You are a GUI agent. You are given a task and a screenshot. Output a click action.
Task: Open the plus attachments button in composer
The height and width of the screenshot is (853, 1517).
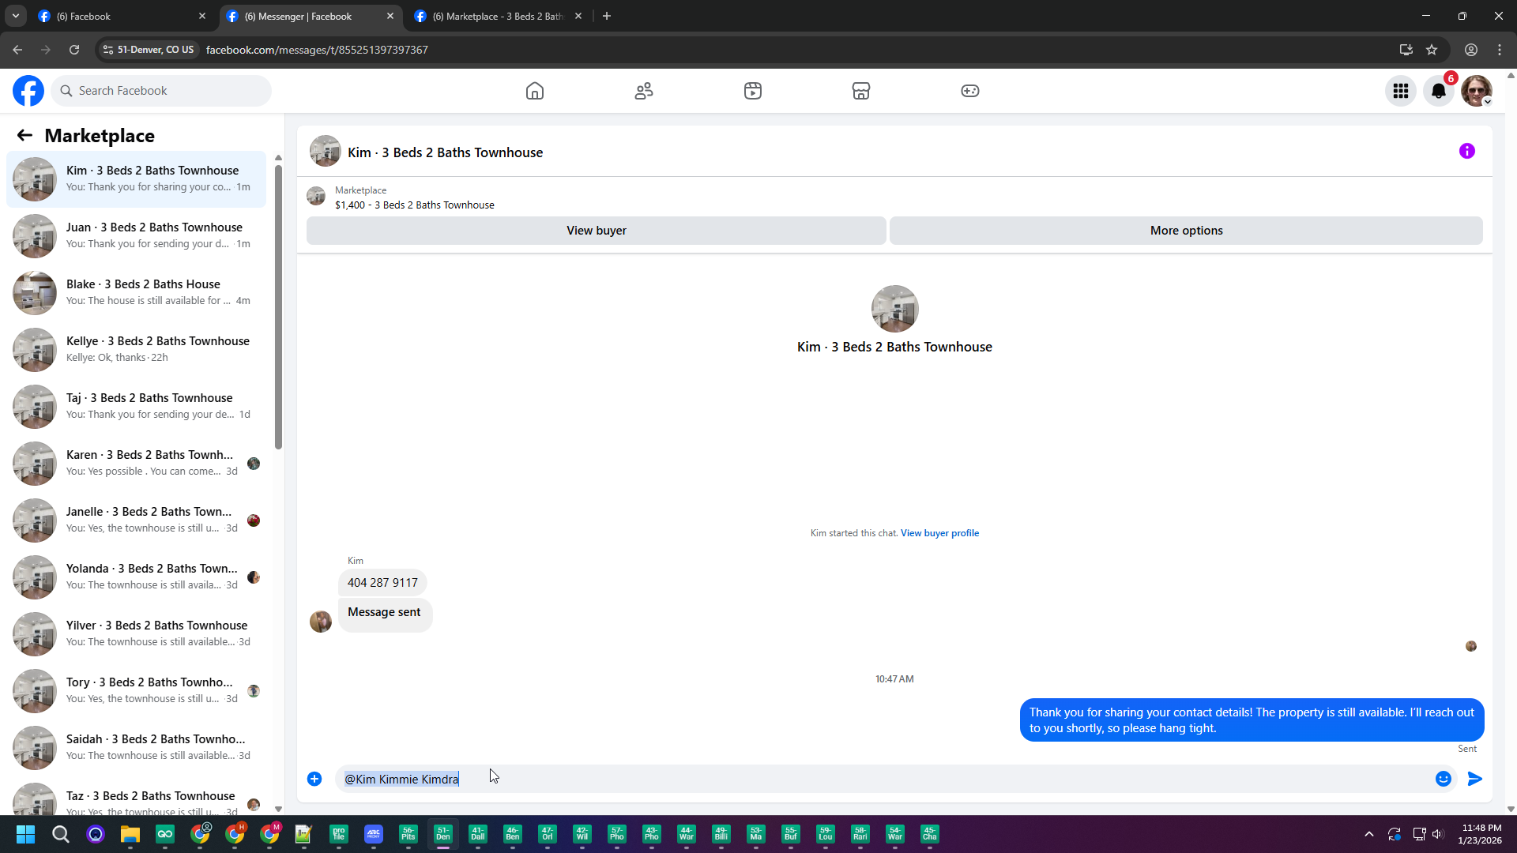pyautogui.click(x=314, y=779)
